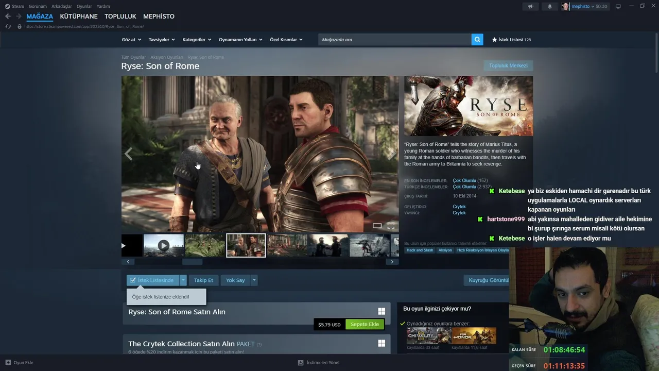Image resolution: width=659 pixels, height=371 pixels.
Task: Click the Kuyruğu Görüntüle button
Action: pos(487,280)
